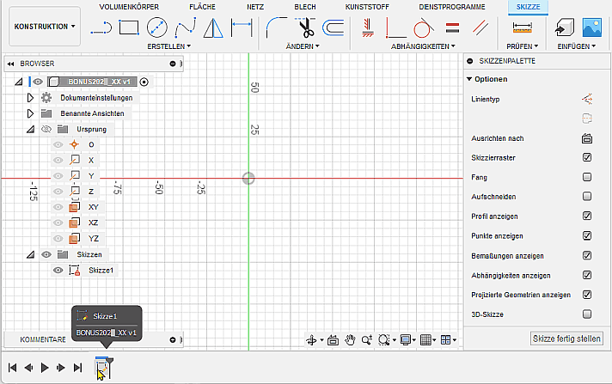Click Skizze fertig stellen button
Viewport: 612px width, 384px height.
pyautogui.click(x=566, y=338)
